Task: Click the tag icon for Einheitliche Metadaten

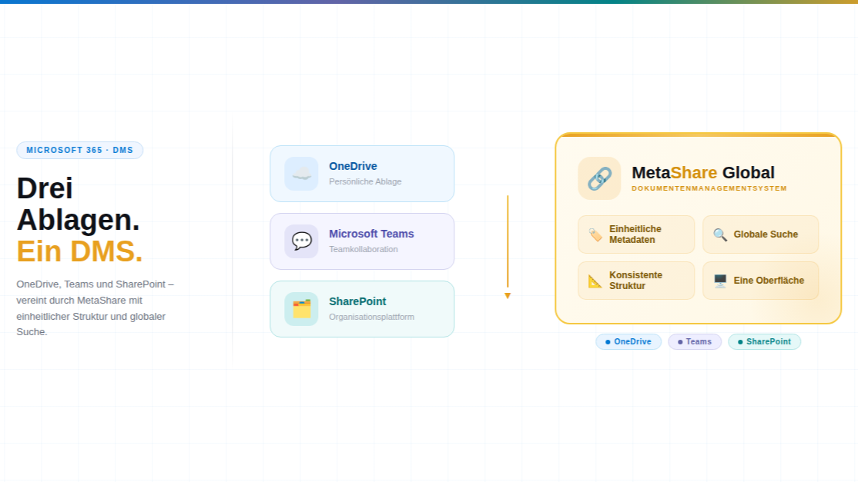Action: coord(595,234)
